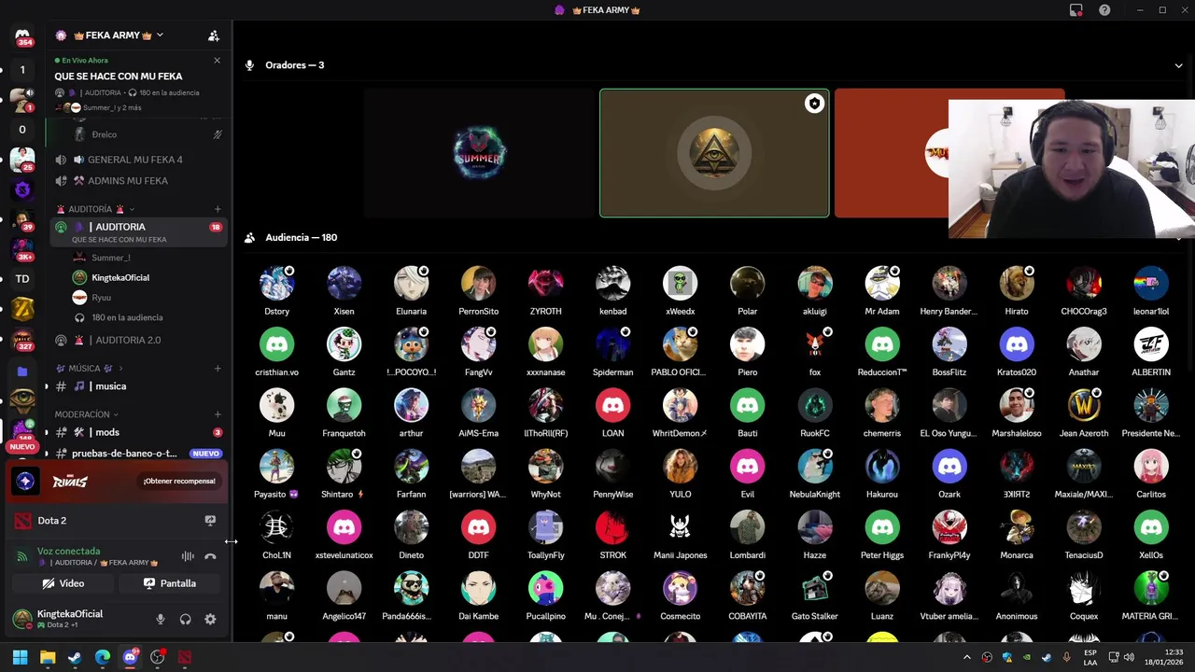
Task: Open the Marvel Rivals quest banner
Action: click(116, 482)
